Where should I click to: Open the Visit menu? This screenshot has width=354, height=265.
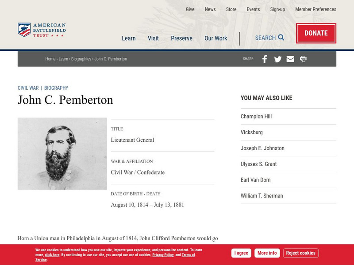point(153,38)
